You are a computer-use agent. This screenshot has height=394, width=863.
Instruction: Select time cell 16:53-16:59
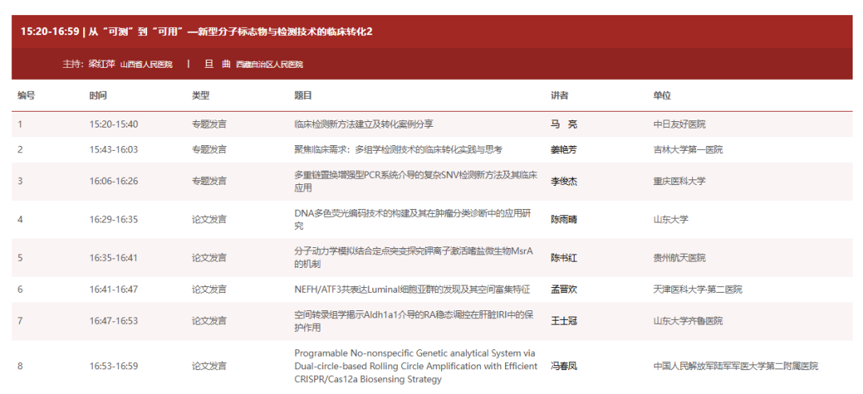tap(114, 366)
